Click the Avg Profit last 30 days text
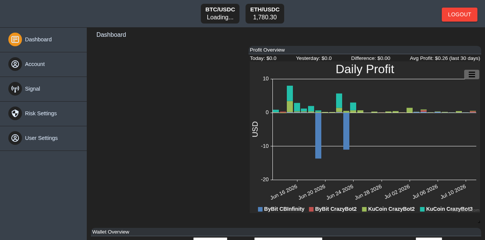Image resolution: width=485 pixels, height=240 pixels. (x=445, y=58)
